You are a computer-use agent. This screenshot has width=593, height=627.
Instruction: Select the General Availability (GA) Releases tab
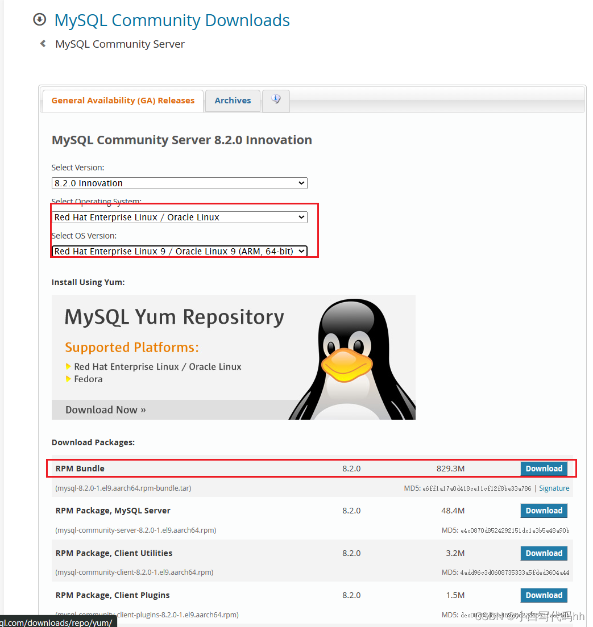[x=122, y=100]
